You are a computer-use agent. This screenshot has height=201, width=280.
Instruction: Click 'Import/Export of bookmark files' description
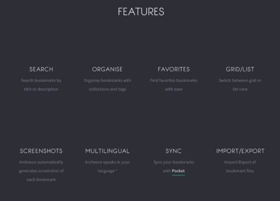point(240,167)
